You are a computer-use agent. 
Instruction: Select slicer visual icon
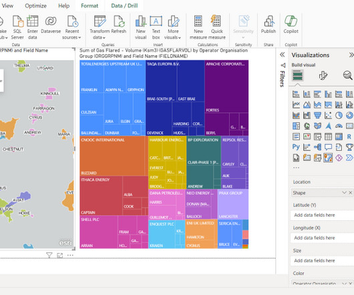pyautogui.click(x=317, y=136)
